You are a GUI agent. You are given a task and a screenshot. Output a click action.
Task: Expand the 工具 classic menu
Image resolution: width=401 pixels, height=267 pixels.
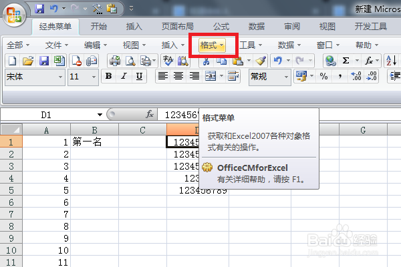(x=251, y=45)
